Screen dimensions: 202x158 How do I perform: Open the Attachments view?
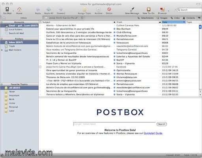pyautogui.click(x=146, y=18)
